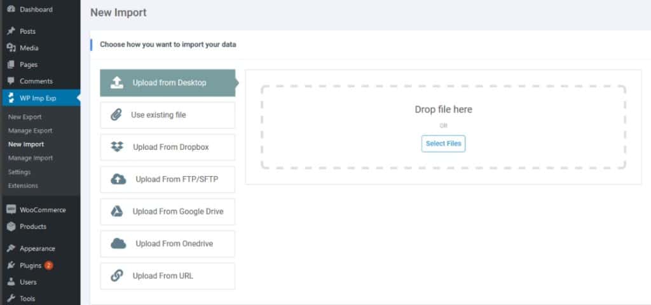Viewport: 651px width, 305px height.
Task: Click the Select Files button
Action: tap(443, 144)
